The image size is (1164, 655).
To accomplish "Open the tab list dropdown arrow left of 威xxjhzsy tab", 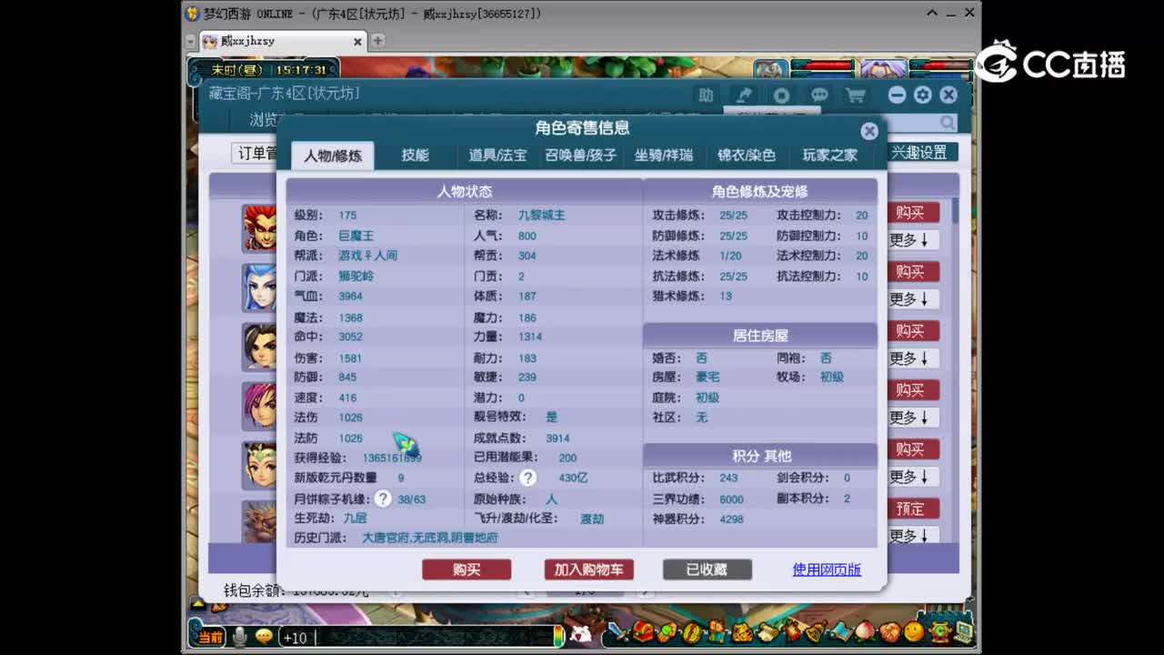I will coord(190,41).
